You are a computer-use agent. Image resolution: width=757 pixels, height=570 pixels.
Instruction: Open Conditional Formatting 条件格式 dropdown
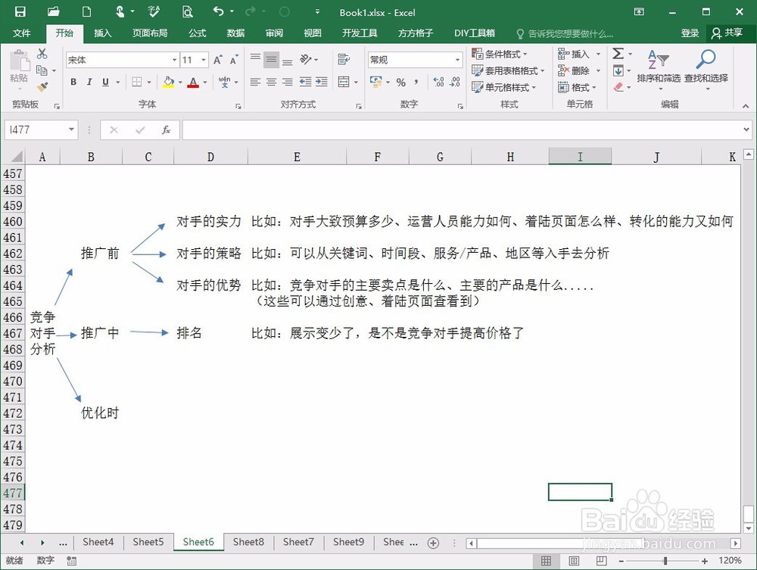pos(500,54)
